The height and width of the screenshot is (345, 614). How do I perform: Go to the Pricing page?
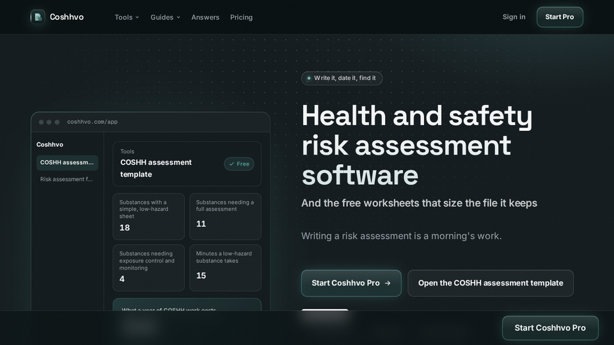(241, 17)
